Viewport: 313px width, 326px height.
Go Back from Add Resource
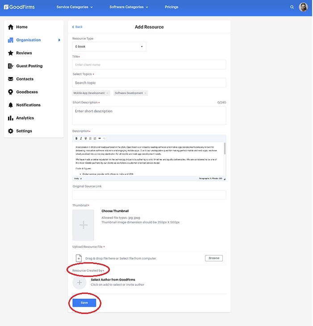77,27
